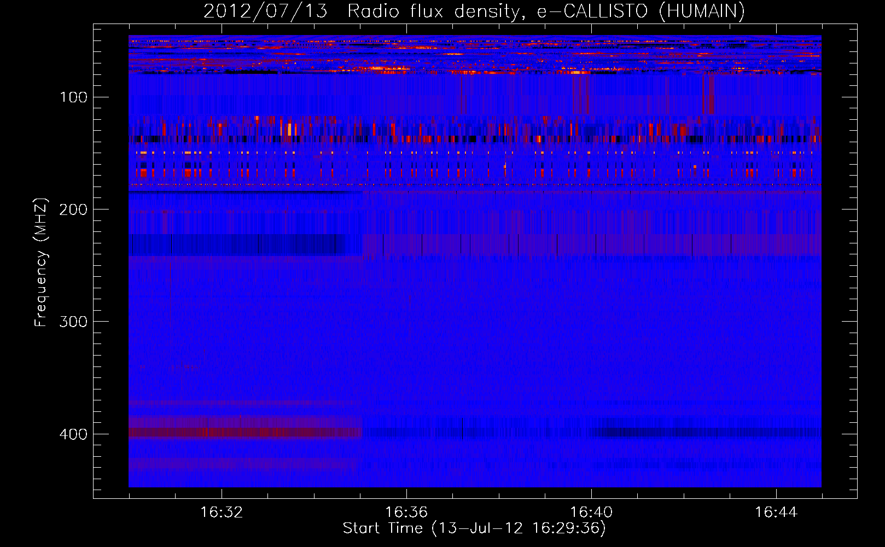The image size is (885, 547).
Task: Select the 200 frequency tick label
Action: [74, 210]
